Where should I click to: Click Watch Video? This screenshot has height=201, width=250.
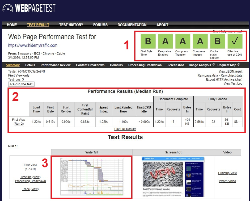pos(227,181)
